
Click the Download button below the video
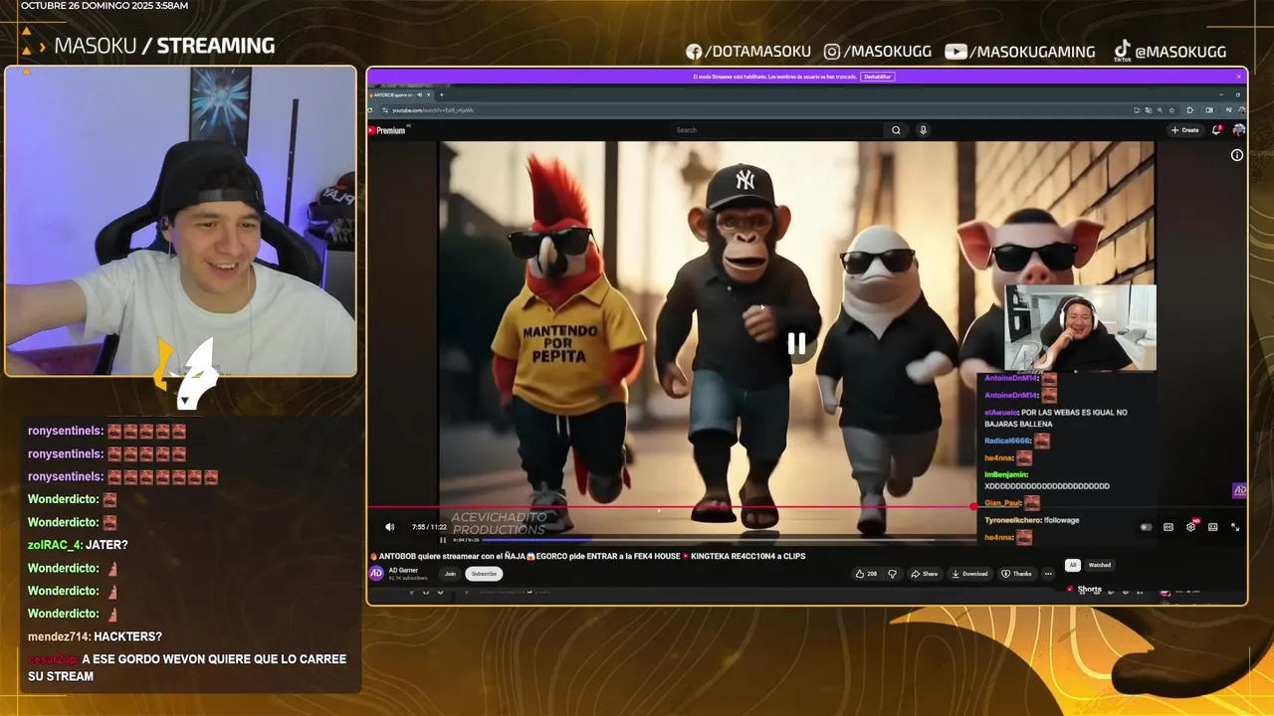969,574
